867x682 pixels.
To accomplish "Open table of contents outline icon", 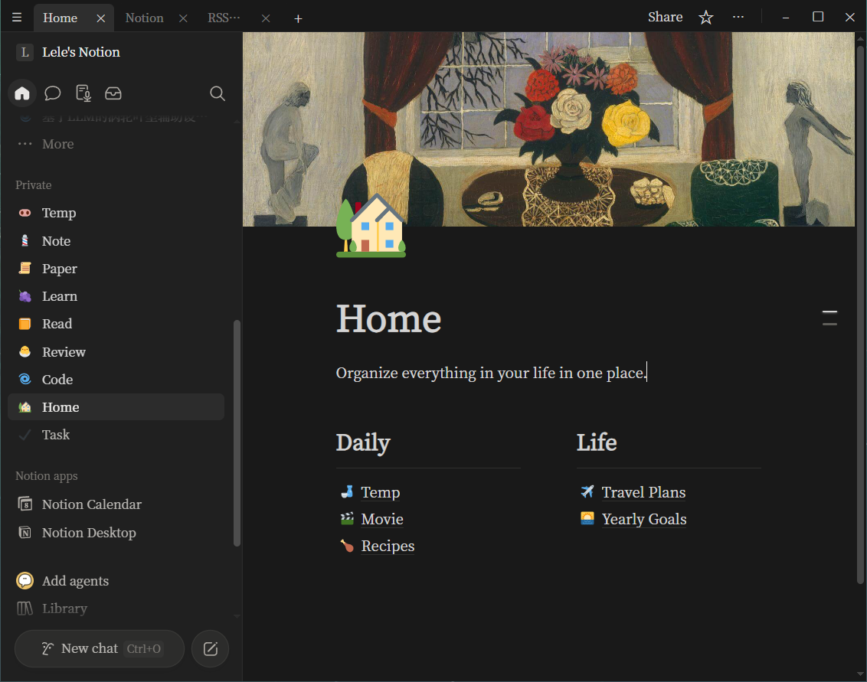I will pos(829,318).
